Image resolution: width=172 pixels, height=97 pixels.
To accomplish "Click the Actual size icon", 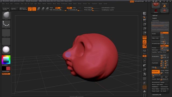I will coord(145,29).
